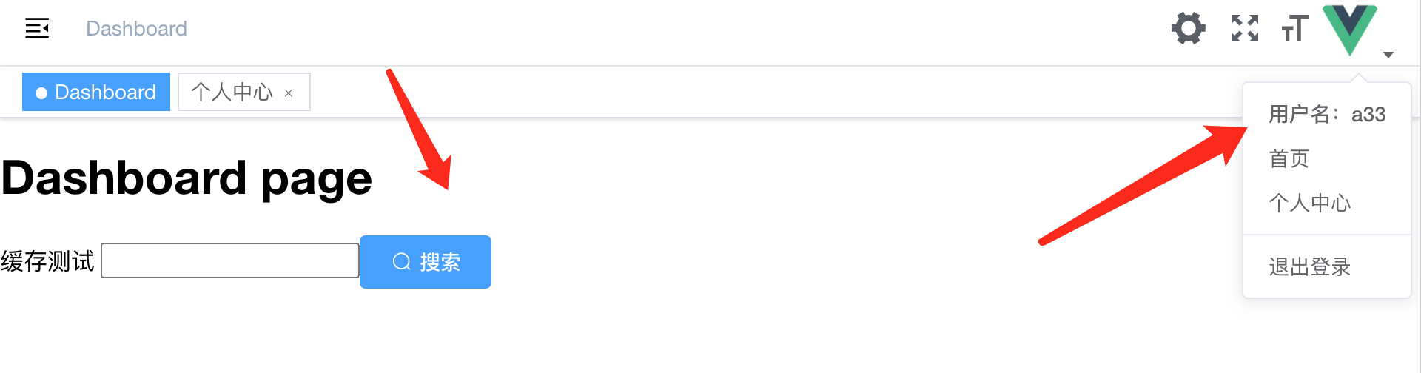Click the Vue logo avatar

click(x=1350, y=30)
